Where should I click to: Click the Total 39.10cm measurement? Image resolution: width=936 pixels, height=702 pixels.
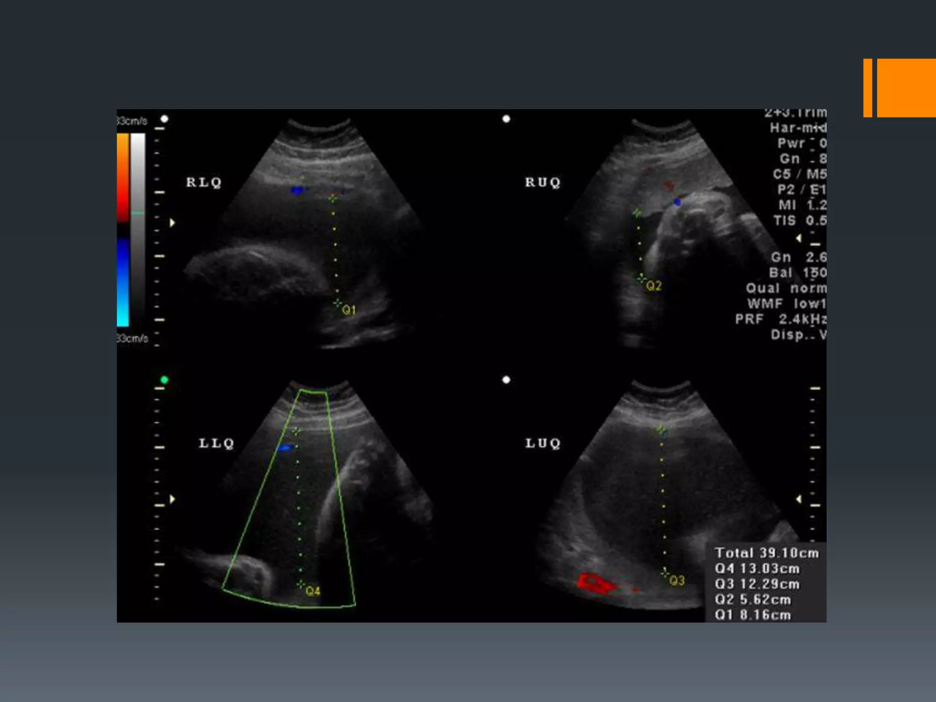tap(767, 553)
